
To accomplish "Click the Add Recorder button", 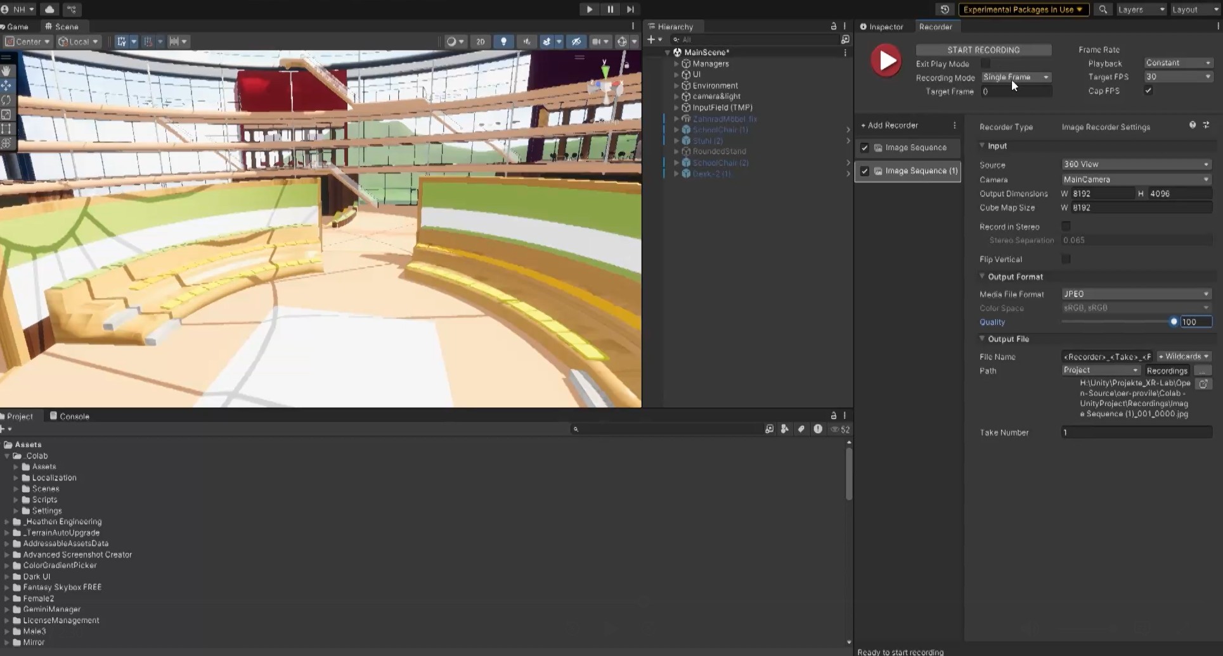I will 890,125.
